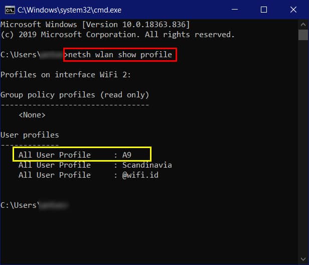The height and width of the screenshot is (265, 309).
Task: Open the cmd.exe system menu icon
Action: 10,10
